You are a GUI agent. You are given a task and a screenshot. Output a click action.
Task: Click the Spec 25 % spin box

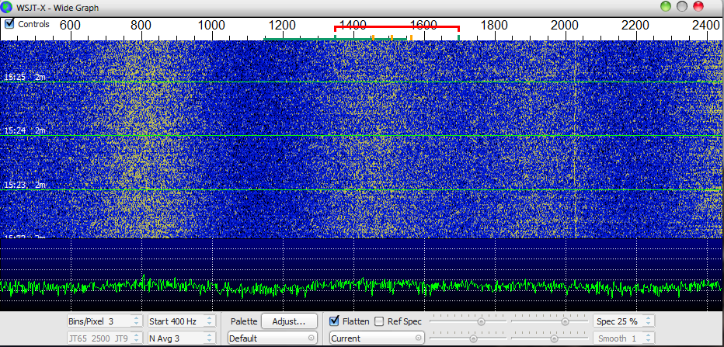[x=623, y=321]
